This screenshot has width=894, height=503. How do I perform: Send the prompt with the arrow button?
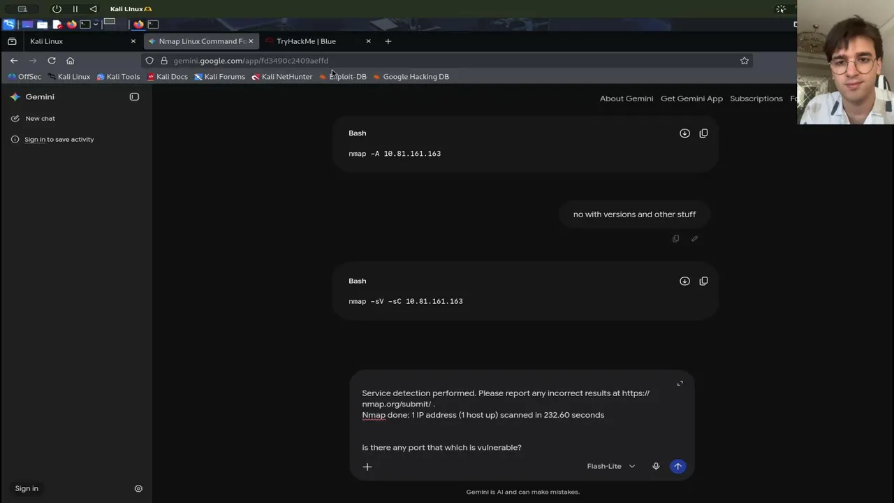click(677, 467)
